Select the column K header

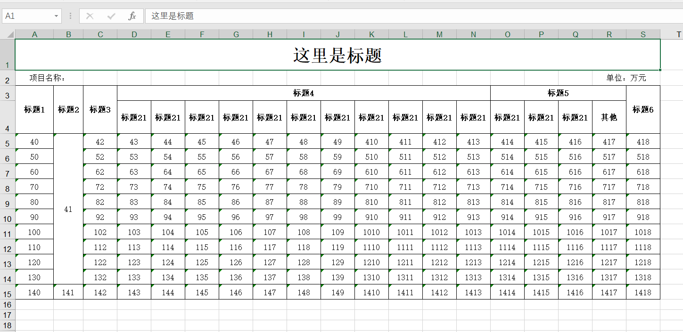coord(372,34)
